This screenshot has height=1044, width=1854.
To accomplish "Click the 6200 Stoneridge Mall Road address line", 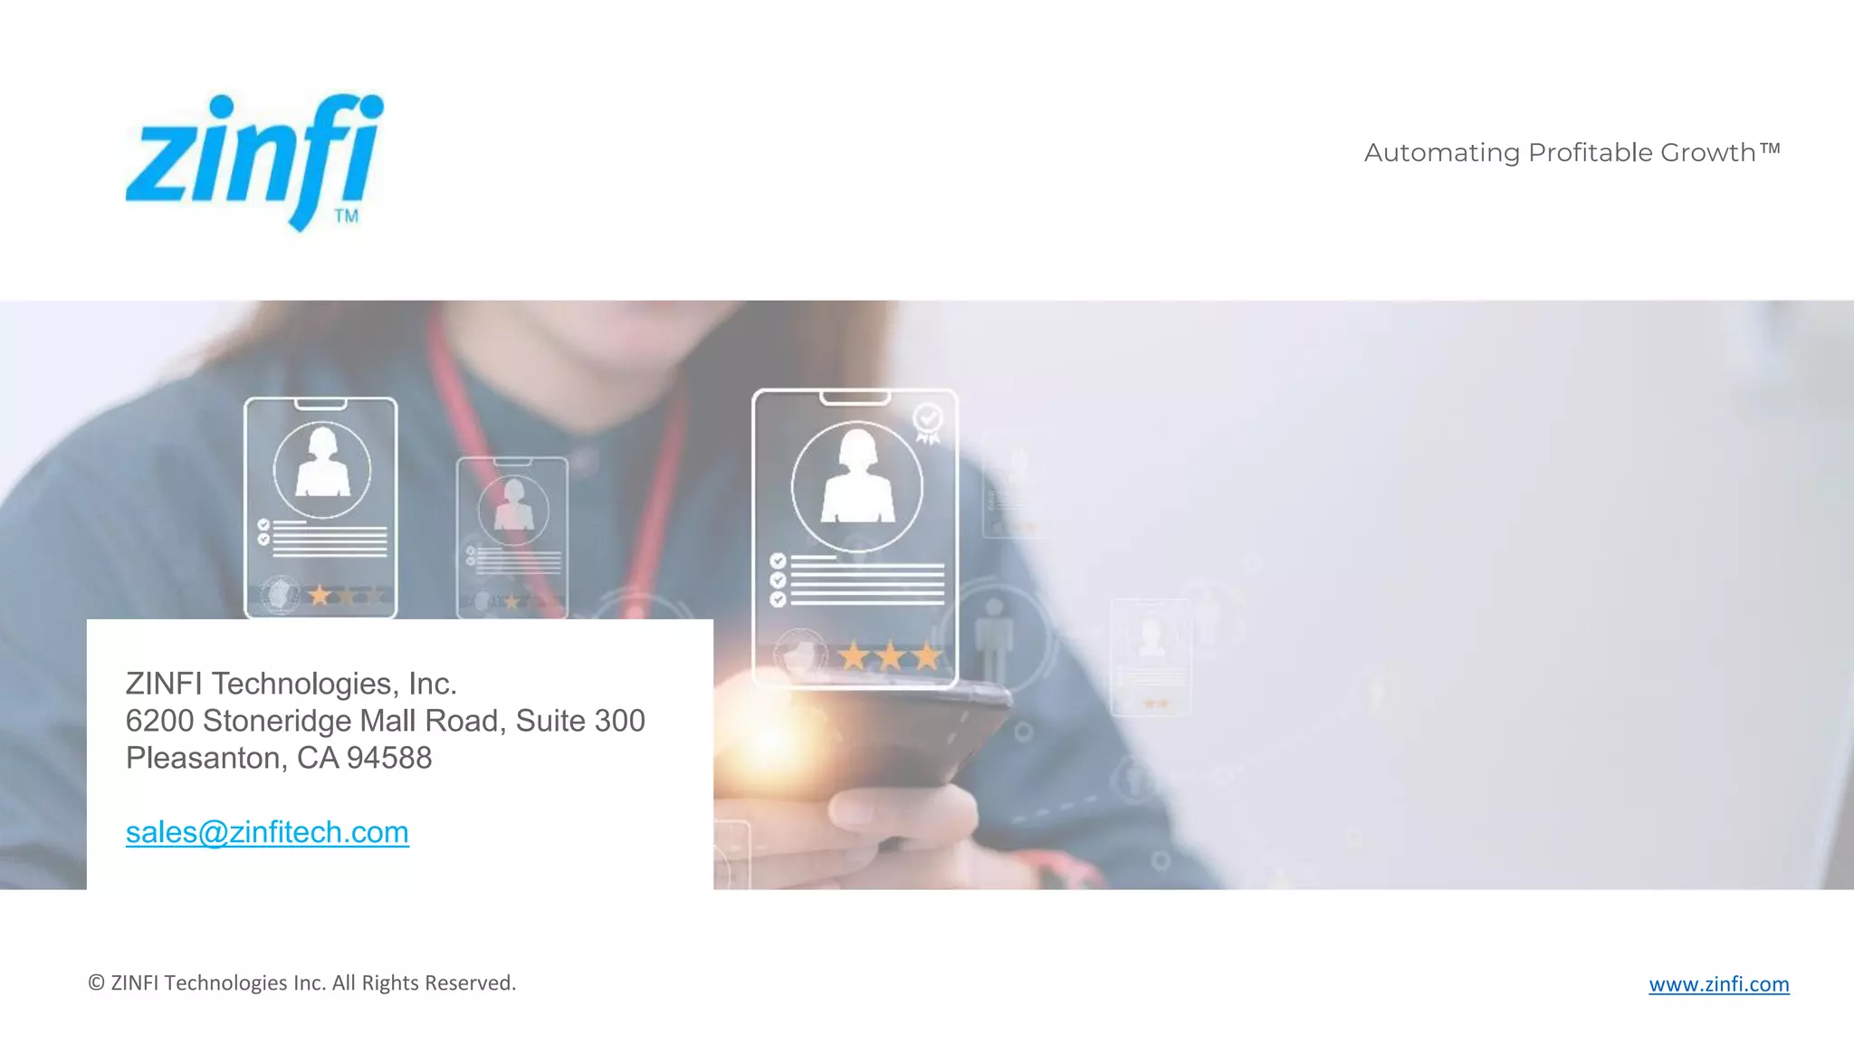I will (x=385, y=721).
